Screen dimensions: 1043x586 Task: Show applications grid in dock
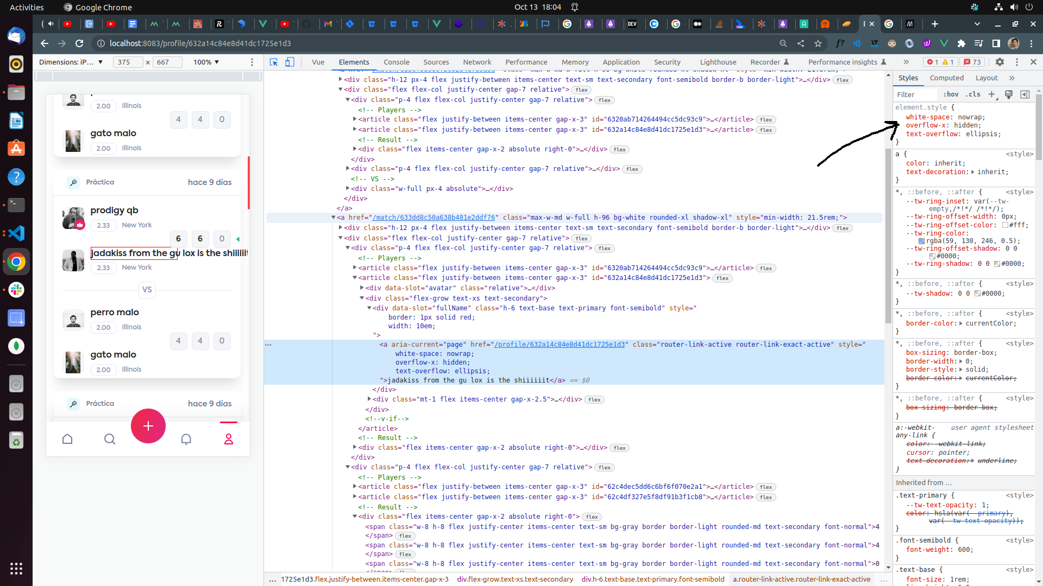pos(16,568)
